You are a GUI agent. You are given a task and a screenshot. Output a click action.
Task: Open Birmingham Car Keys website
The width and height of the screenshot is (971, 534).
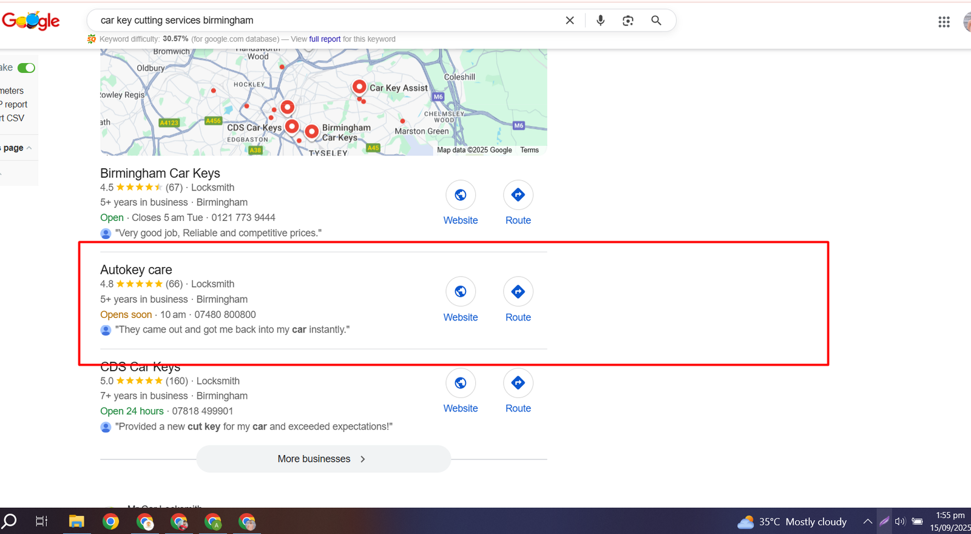click(x=460, y=195)
